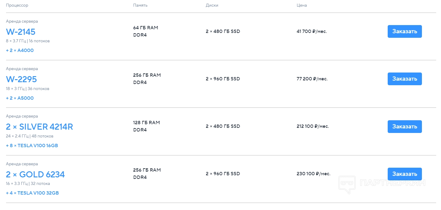Open the + 8 × TESLA V100 16GB link
441x210 pixels.
(32, 146)
